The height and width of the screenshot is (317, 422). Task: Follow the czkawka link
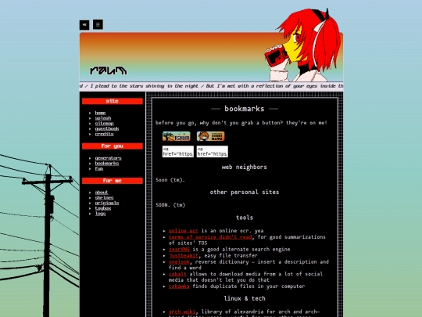coord(179,286)
